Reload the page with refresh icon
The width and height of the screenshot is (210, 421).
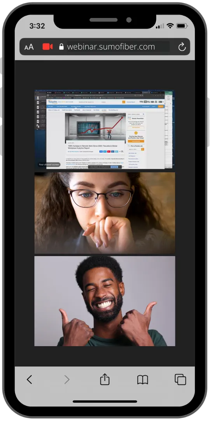182,47
